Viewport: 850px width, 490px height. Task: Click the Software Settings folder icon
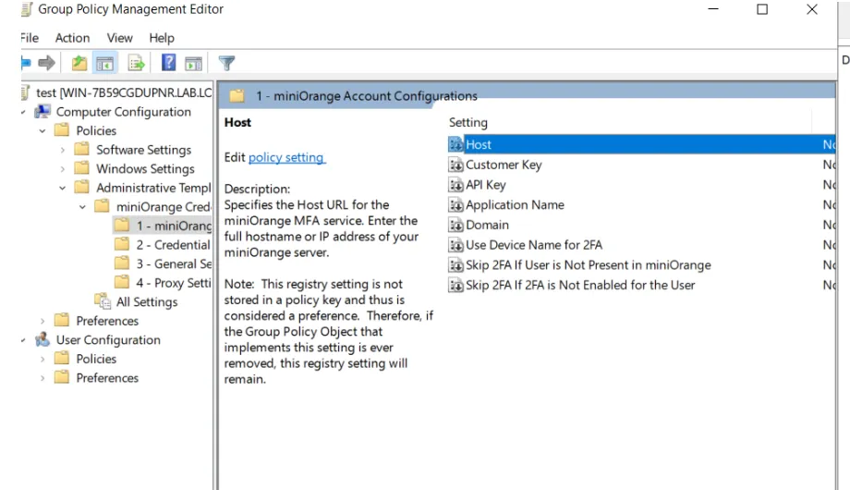[x=82, y=149]
